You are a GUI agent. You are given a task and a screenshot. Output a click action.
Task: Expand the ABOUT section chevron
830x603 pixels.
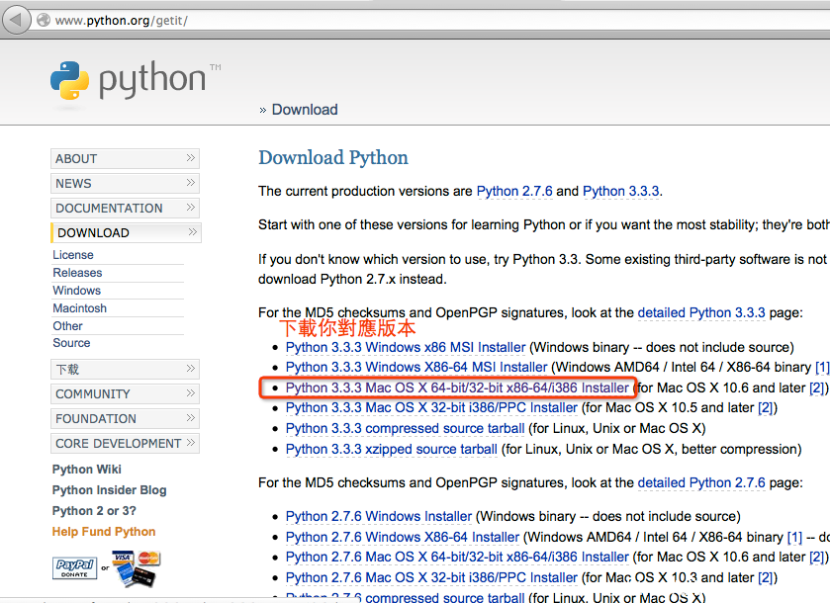coord(190,158)
